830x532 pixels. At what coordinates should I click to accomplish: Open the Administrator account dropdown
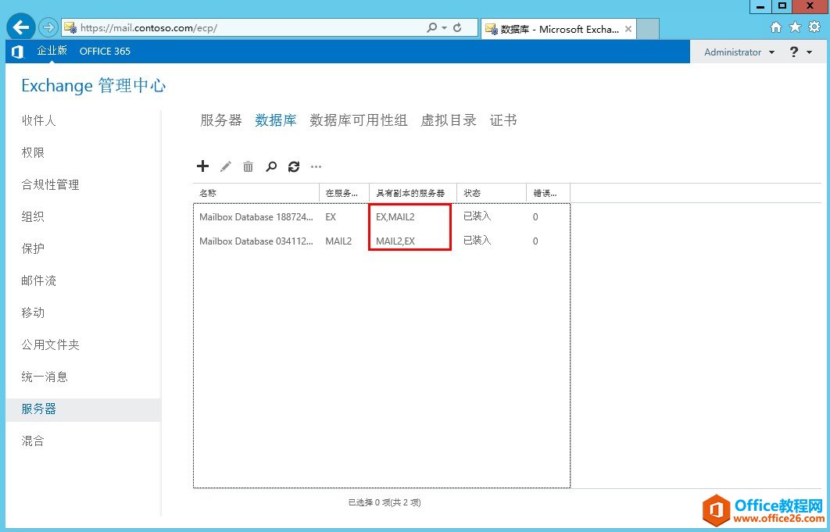point(735,52)
